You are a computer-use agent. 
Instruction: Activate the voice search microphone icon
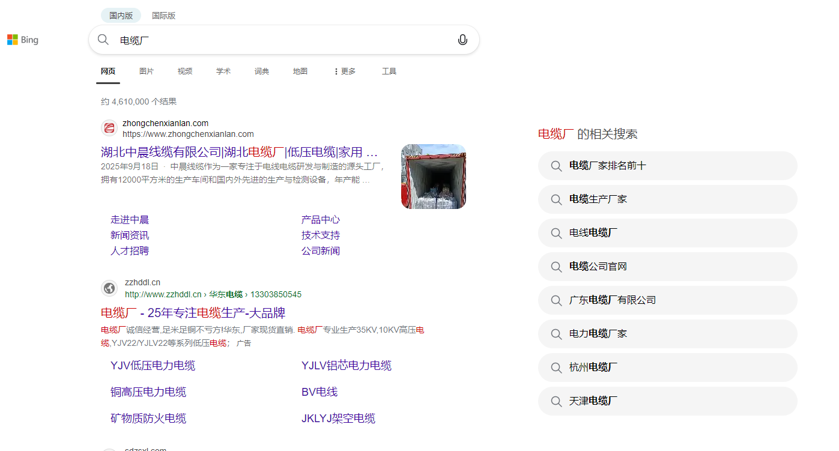(x=462, y=40)
